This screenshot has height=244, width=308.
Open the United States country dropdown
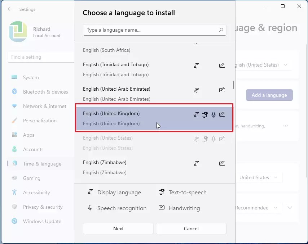(259, 177)
